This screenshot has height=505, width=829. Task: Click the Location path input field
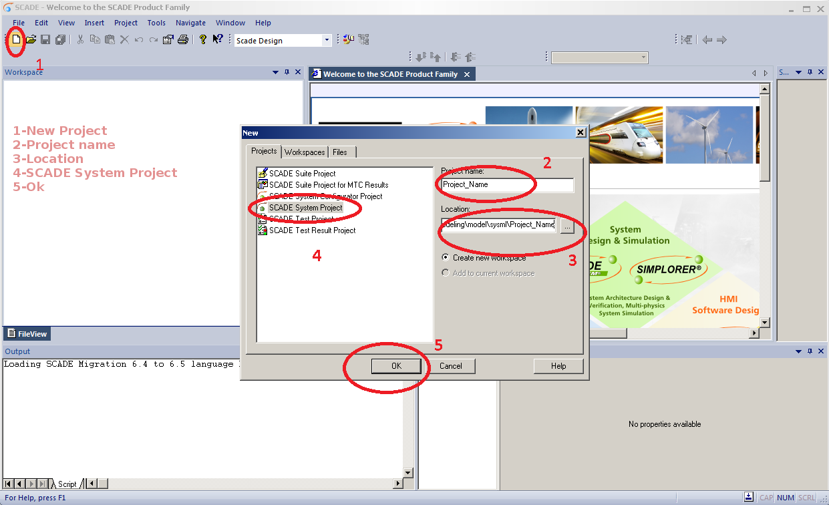(498, 225)
